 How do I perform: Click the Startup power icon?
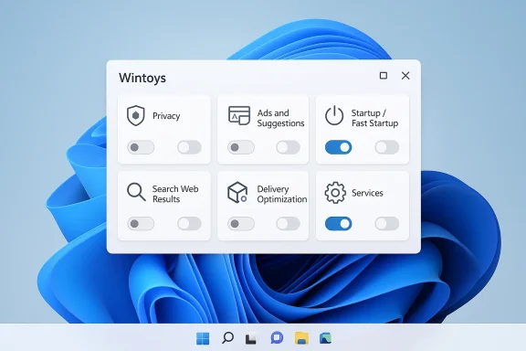click(334, 115)
